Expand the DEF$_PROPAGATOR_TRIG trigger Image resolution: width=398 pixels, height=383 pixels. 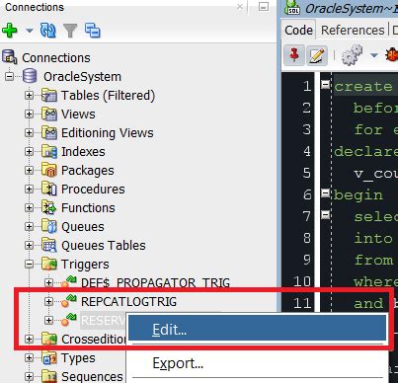[x=48, y=282]
